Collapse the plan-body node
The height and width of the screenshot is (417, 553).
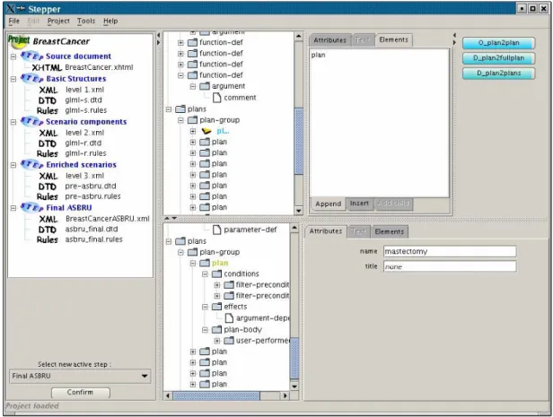click(205, 330)
